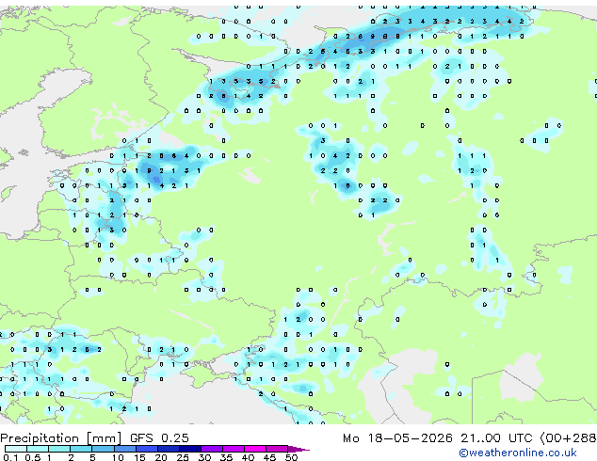Click the 10–15 mm legend color swatch
Screen dimensions: 597x461
pos(125,449)
